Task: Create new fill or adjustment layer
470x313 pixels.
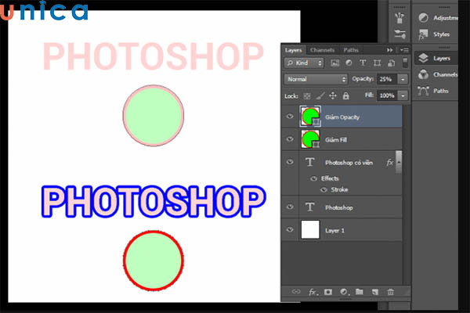Action: click(x=344, y=292)
